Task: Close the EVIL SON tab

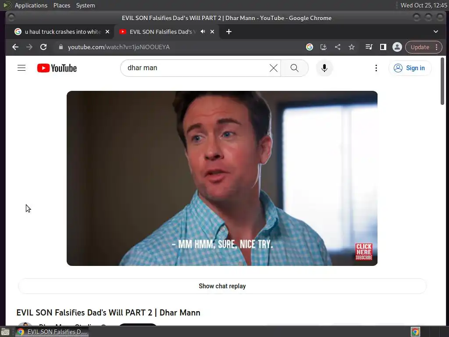Action: pos(212,32)
